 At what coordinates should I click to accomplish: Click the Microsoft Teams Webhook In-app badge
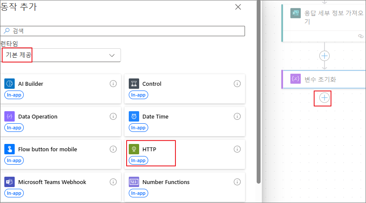[x=14, y=193]
